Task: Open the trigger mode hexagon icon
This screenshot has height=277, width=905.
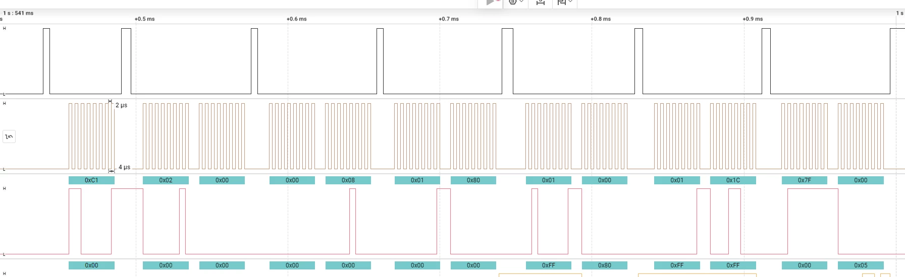Action: pos(513,2)
